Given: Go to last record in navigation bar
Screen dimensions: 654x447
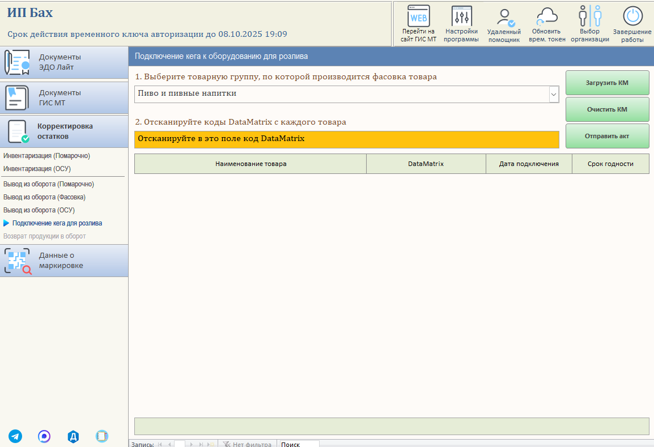Looking at the screenshot, I should pos(201,445).
